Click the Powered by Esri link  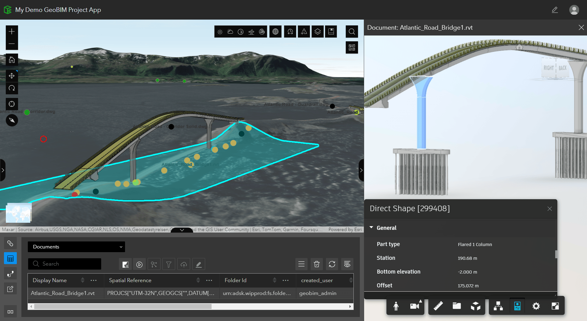tap(345, 229)
